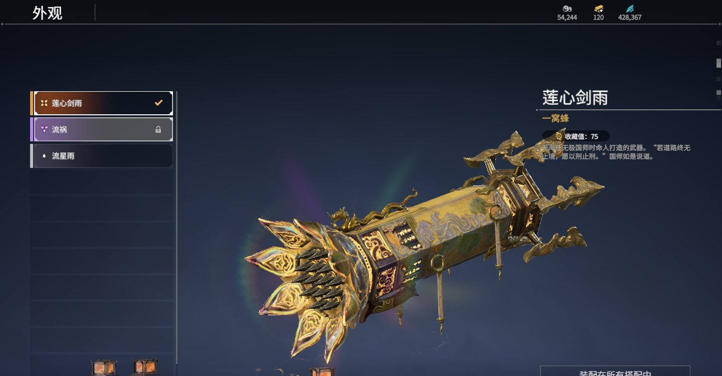
Task: Click the lock icon on 流祸
Action: click(158, 129)
